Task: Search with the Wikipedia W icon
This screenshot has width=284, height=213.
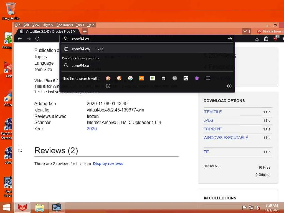Action: (186, 78)
